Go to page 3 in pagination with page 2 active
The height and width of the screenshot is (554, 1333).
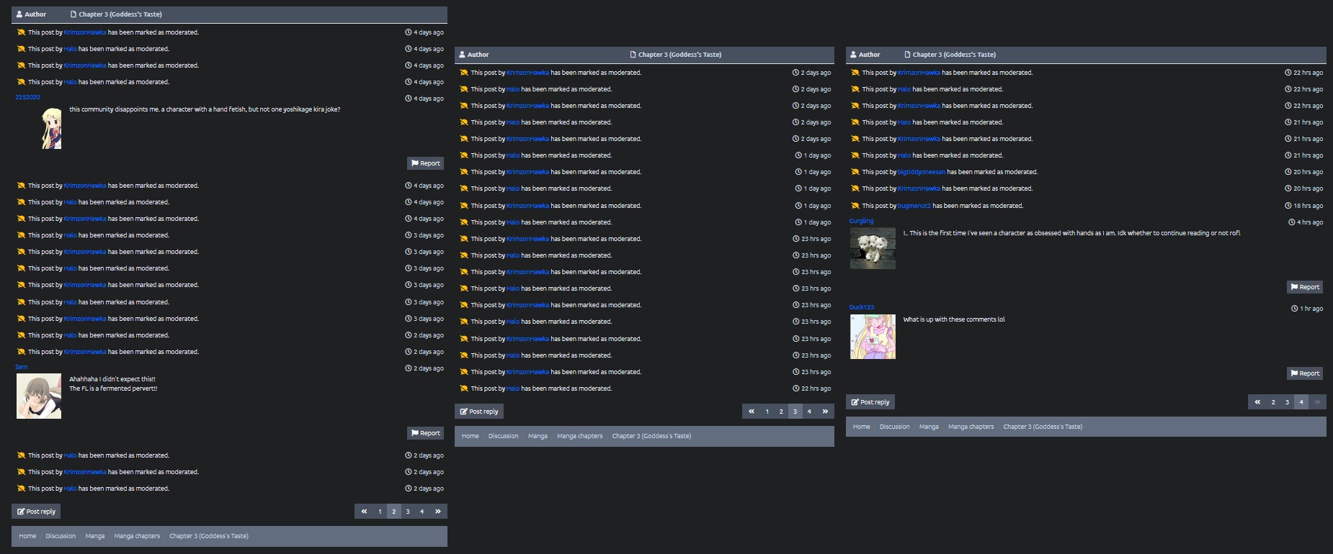pos(408,512)
